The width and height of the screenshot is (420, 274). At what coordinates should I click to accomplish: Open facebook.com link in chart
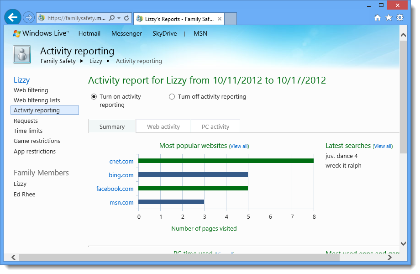click(x=115, y=189)
